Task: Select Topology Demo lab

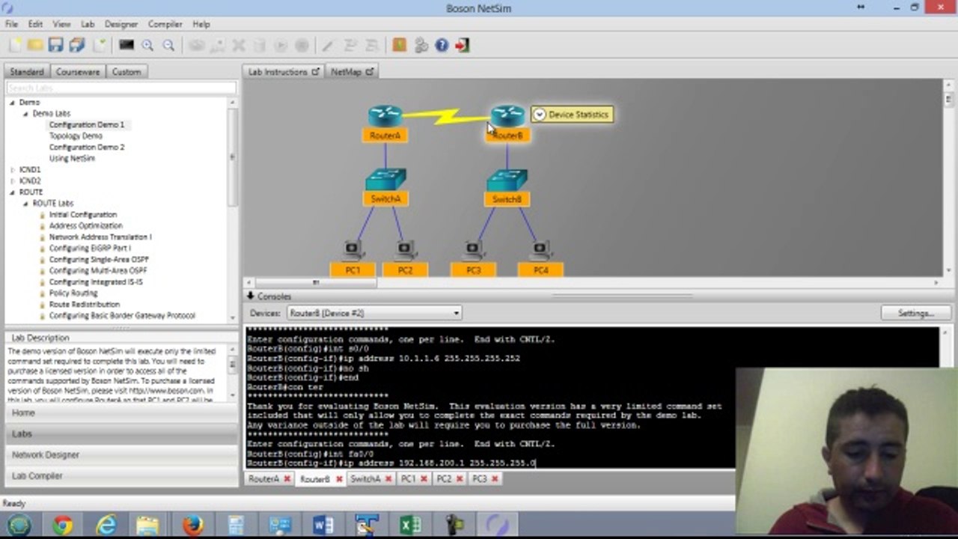Action: (76, 136)
